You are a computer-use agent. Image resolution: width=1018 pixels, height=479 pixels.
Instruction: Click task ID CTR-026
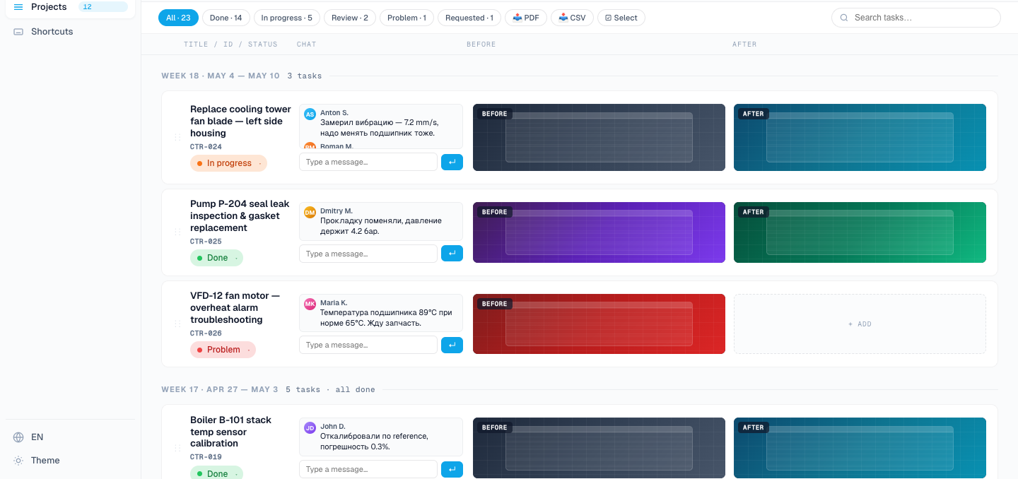206,333
